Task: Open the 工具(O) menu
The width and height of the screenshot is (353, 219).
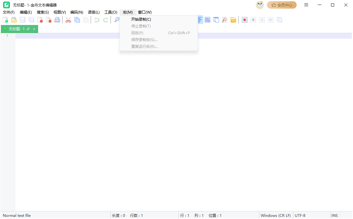Action: tap(111, 12)
